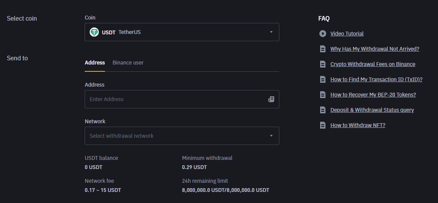Click document icon beside How to Withdraw NFT
This screenshot has width=438, height=203.
tap(323, 125)
